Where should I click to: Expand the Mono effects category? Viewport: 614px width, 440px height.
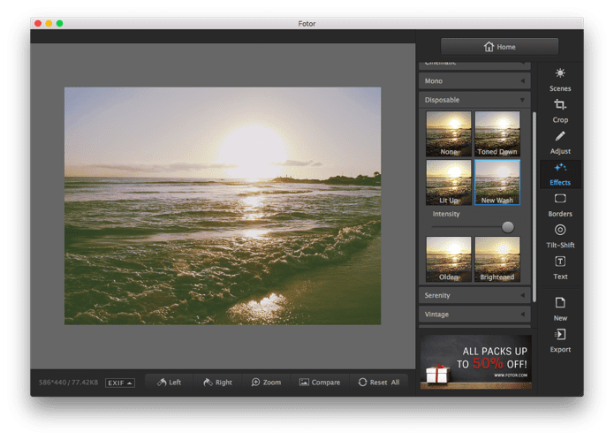tap(474, 81)
